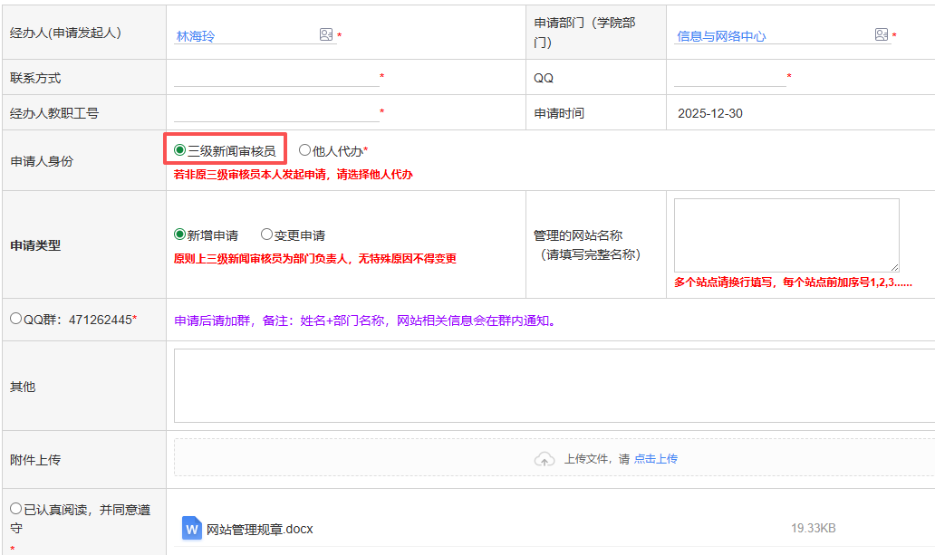This screenshot has height=555, width=935.
Task: Choose 他人代办 as applicant identity
Action: tap(304, 150)
